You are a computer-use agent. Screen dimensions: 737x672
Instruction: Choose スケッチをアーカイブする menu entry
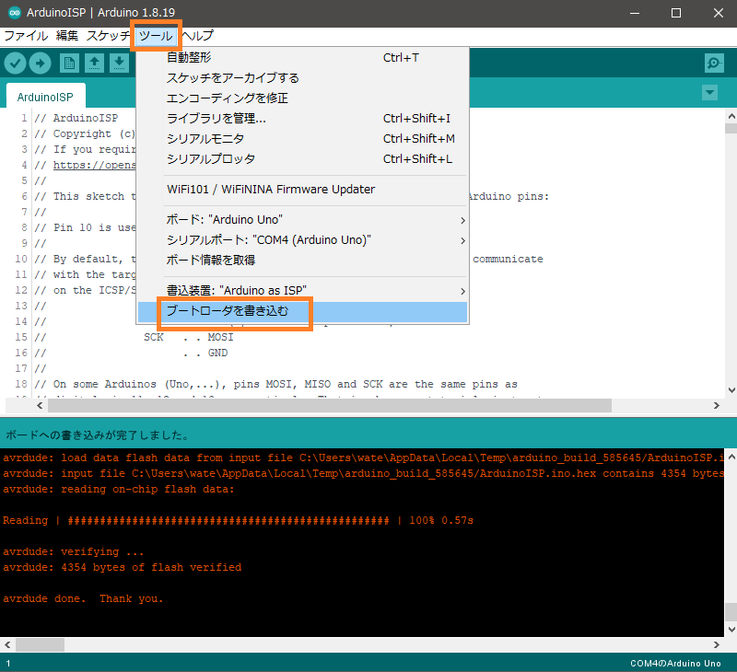(x=303, y=78)
